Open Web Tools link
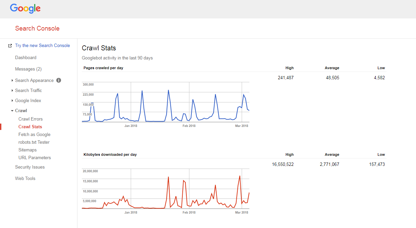 [25, 179]
